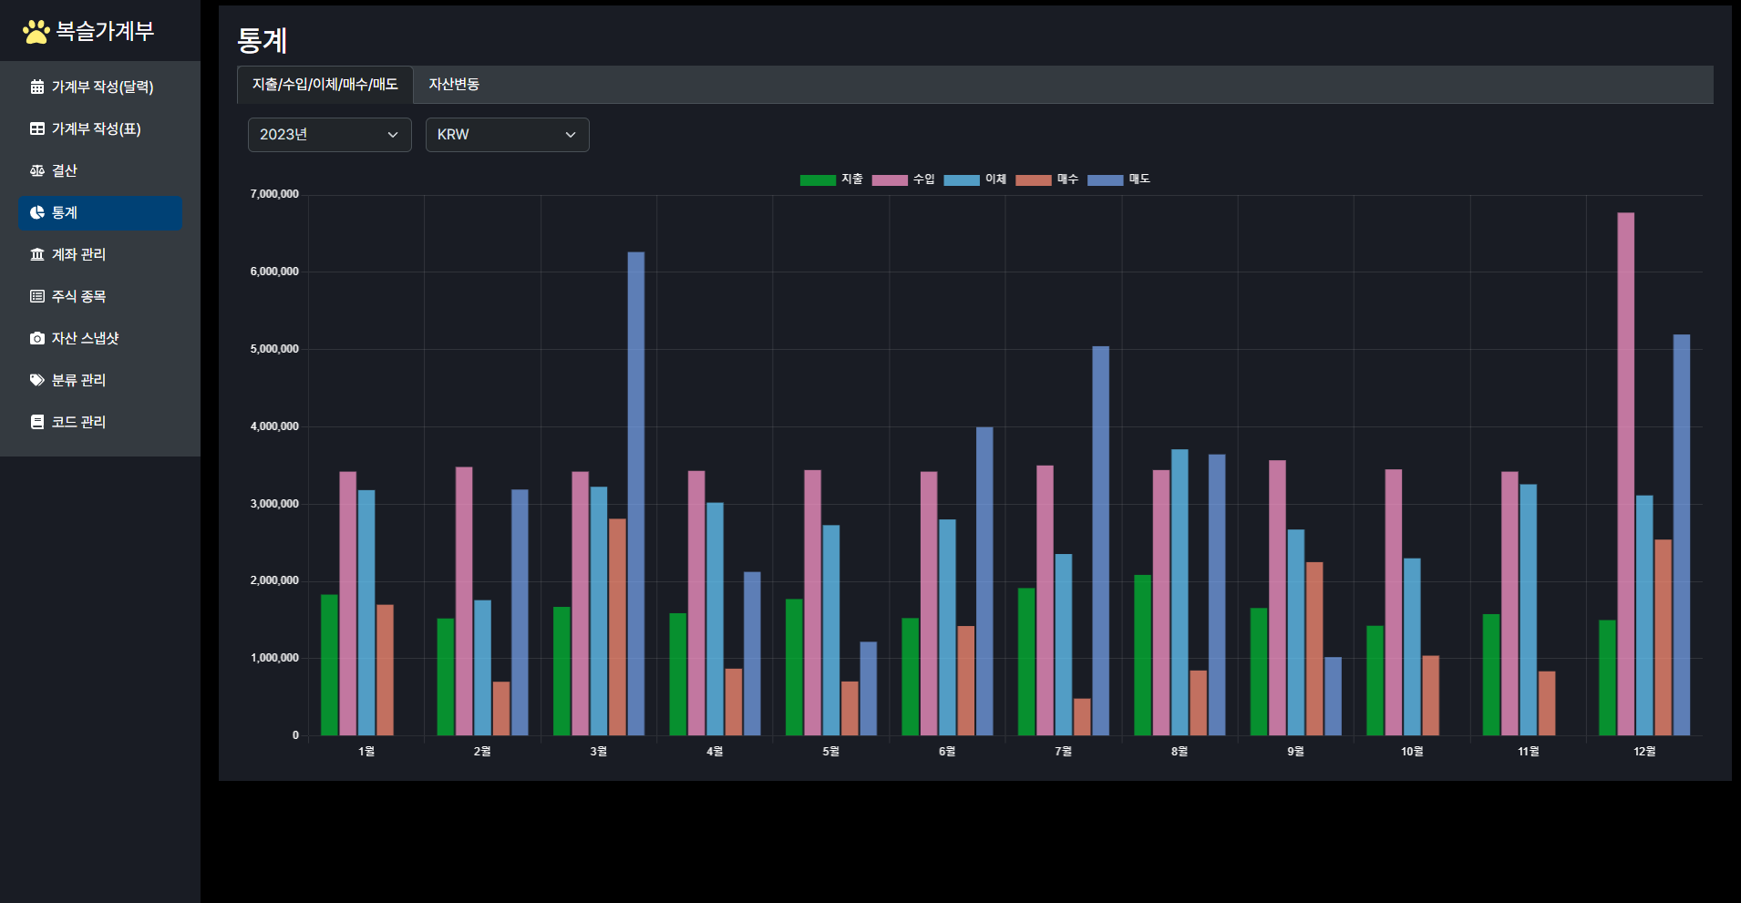Toggle the 이체 legend series
This screenshot has height=903, width=1741.
[x=975, y=180]
